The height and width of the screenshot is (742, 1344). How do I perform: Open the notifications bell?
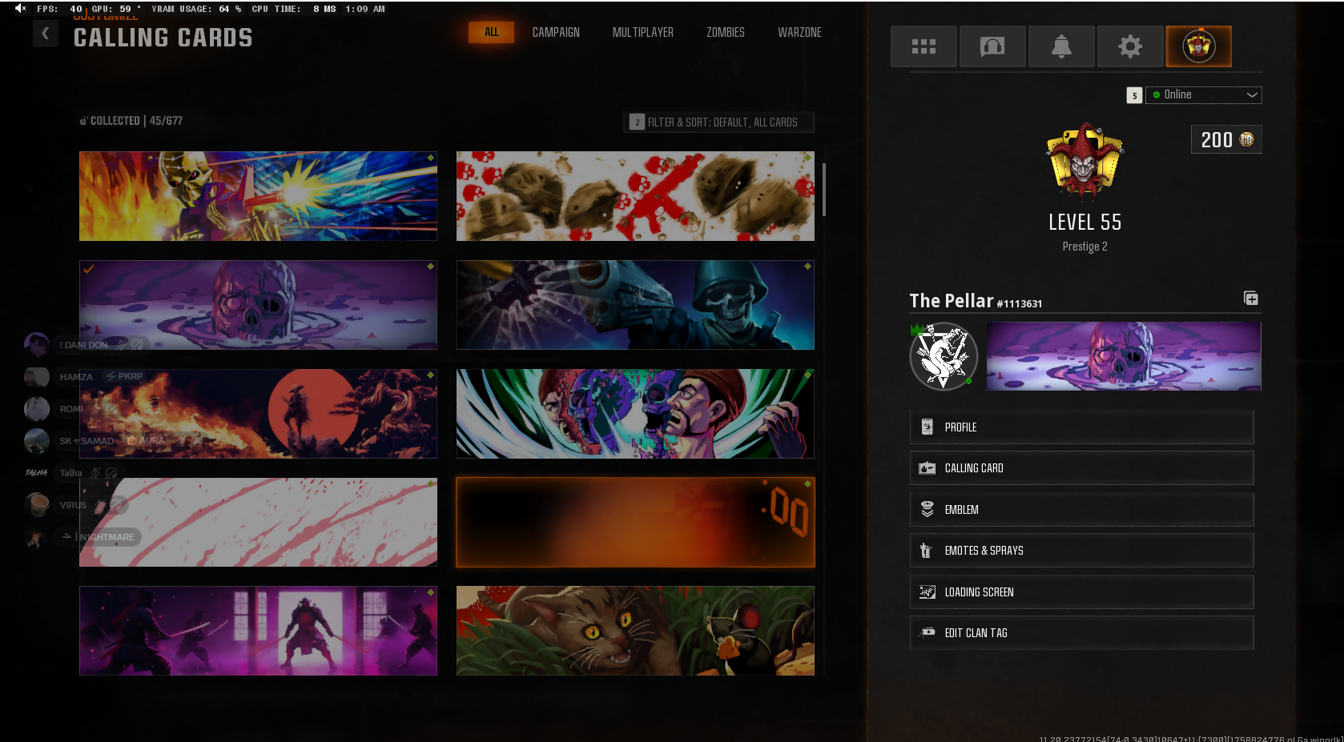[1061, 46]
